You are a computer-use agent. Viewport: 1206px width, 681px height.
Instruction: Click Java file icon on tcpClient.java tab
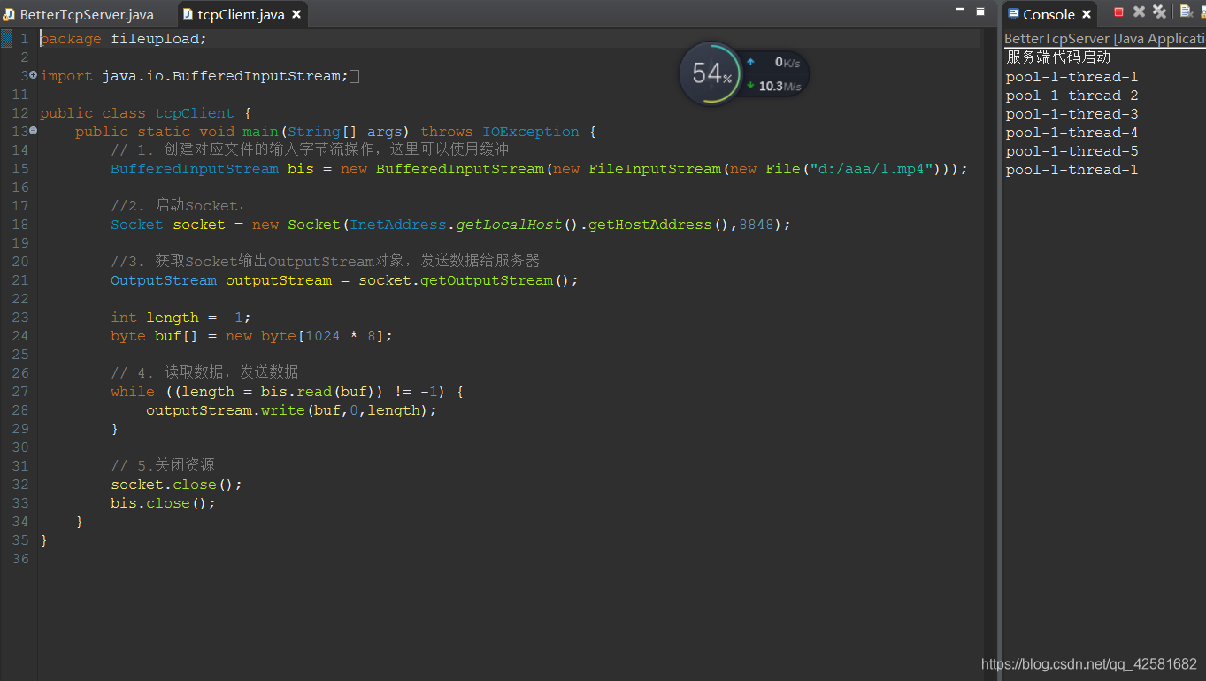tap(188, 14)
